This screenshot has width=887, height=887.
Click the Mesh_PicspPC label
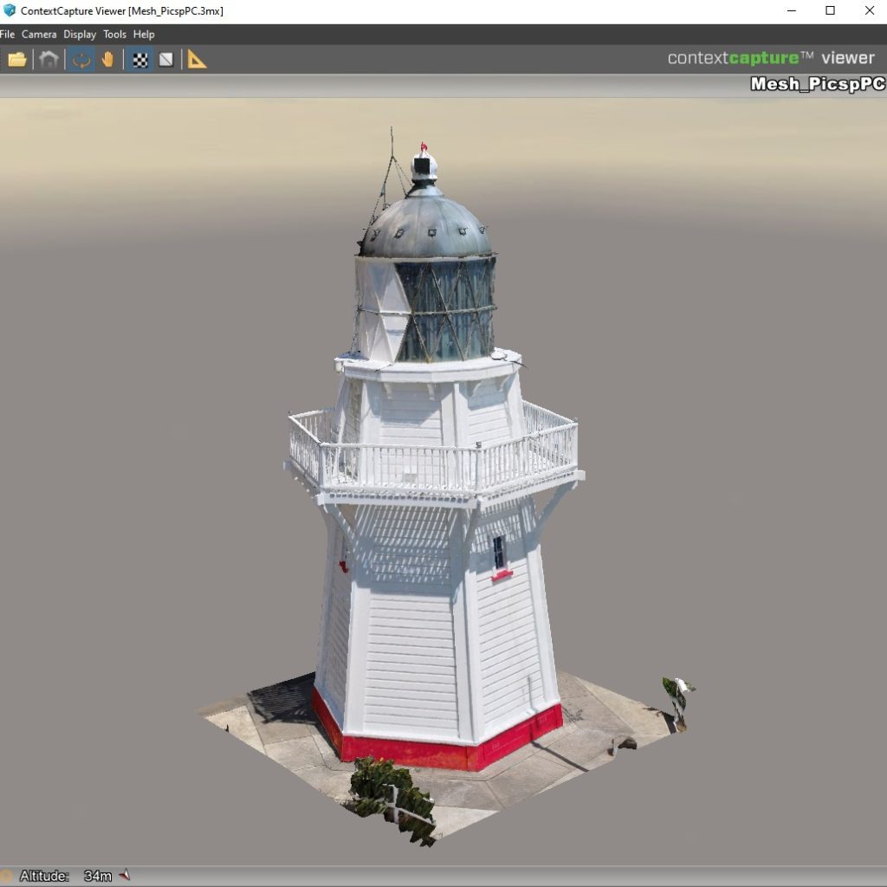tap(817, 84)
